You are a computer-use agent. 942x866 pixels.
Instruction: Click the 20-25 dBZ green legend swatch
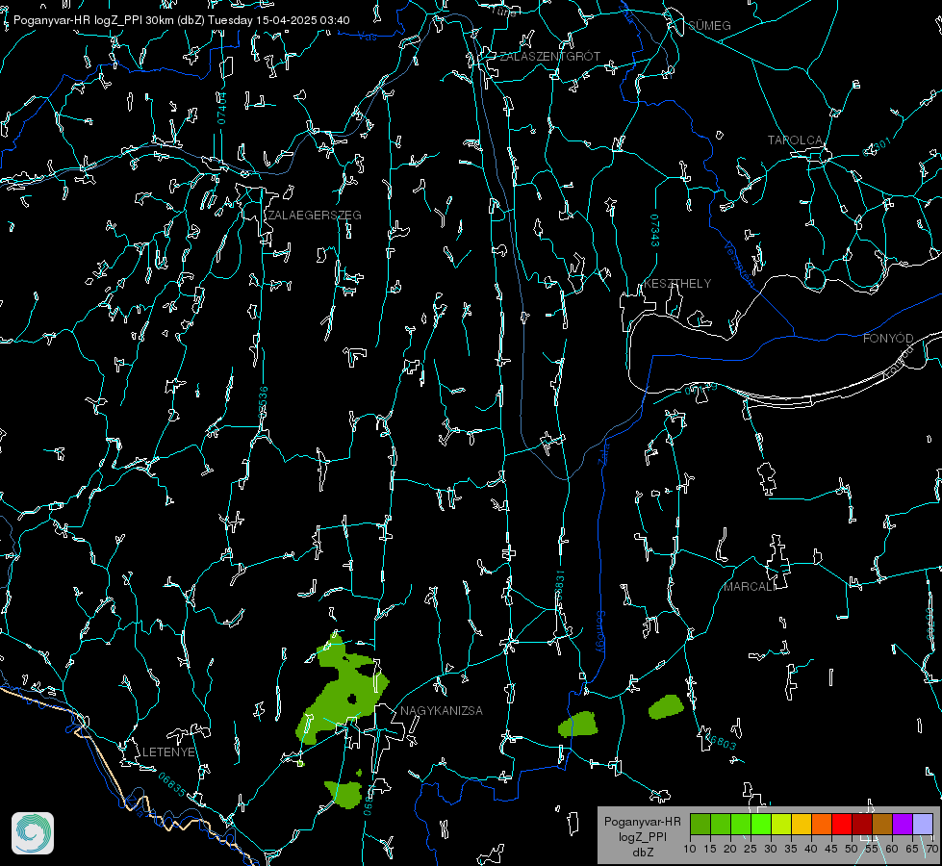pos(741,824)
